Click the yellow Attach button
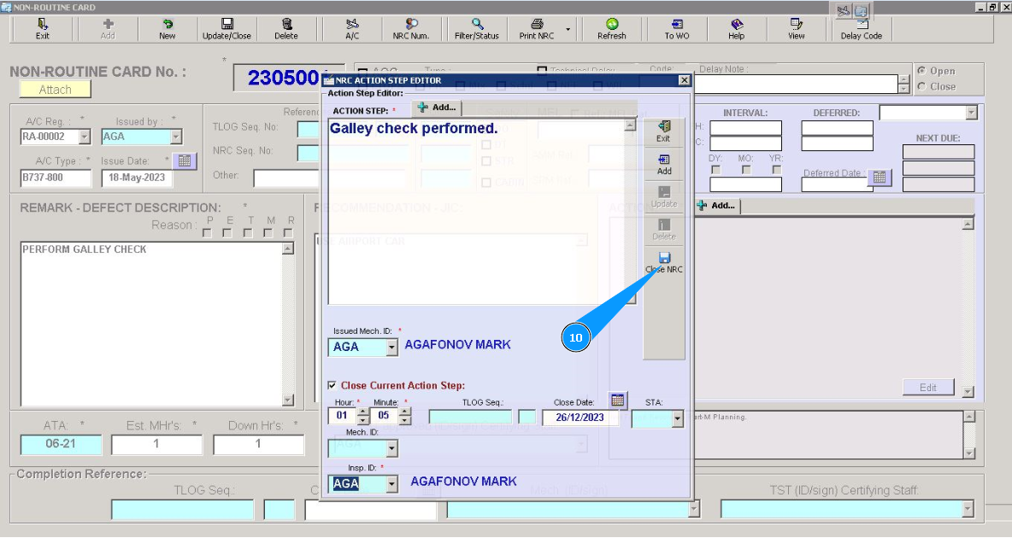Viewport: 1012px width, 538px height. click(55, 90)
